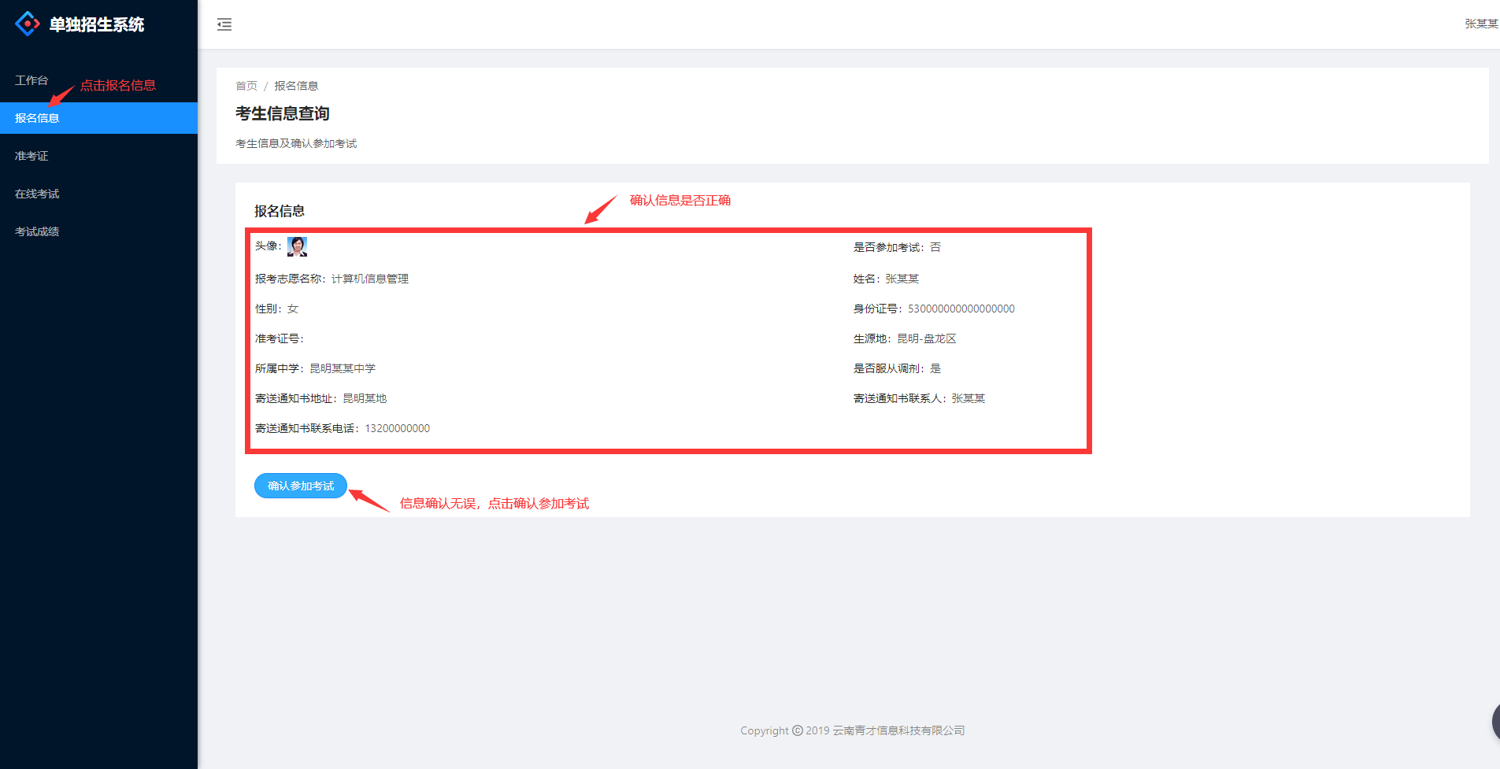This screenshot has width=1500, height=769.
Task: Click the 首页 breadcrumb link
Action: tap(246, 86)
